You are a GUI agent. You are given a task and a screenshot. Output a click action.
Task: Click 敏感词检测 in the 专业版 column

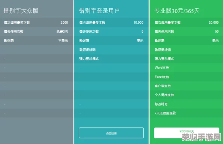[163, 50]
